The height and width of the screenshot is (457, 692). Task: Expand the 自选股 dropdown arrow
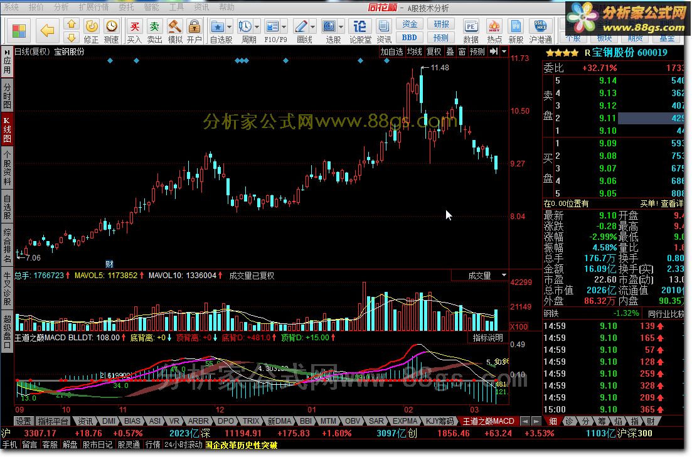(x=229, y=26)
